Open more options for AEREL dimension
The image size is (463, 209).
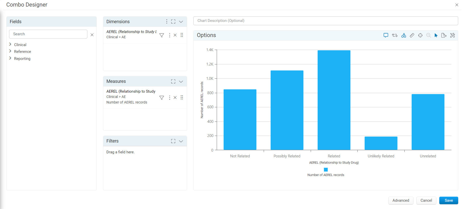pos(169,35)
